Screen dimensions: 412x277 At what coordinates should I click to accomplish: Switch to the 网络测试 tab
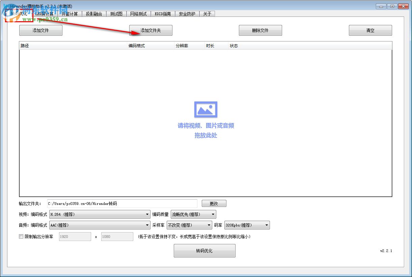pos(138,14)
